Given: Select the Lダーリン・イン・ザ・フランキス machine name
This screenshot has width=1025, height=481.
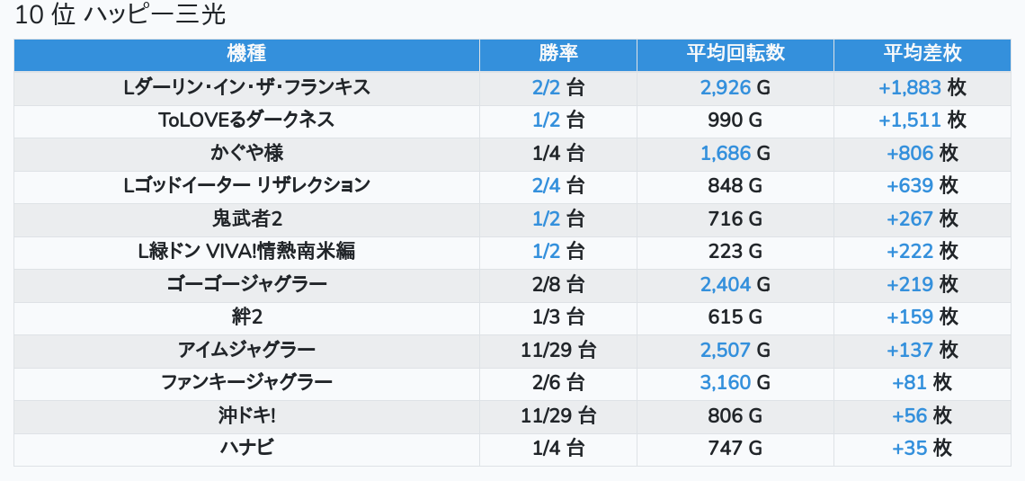Looking at the screenshot, I should point(246,87).
